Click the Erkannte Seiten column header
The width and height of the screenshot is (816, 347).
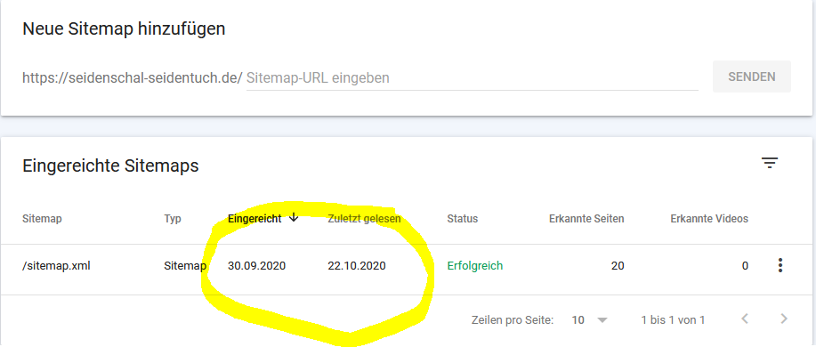pyautogui.click(x=586, y=219)
